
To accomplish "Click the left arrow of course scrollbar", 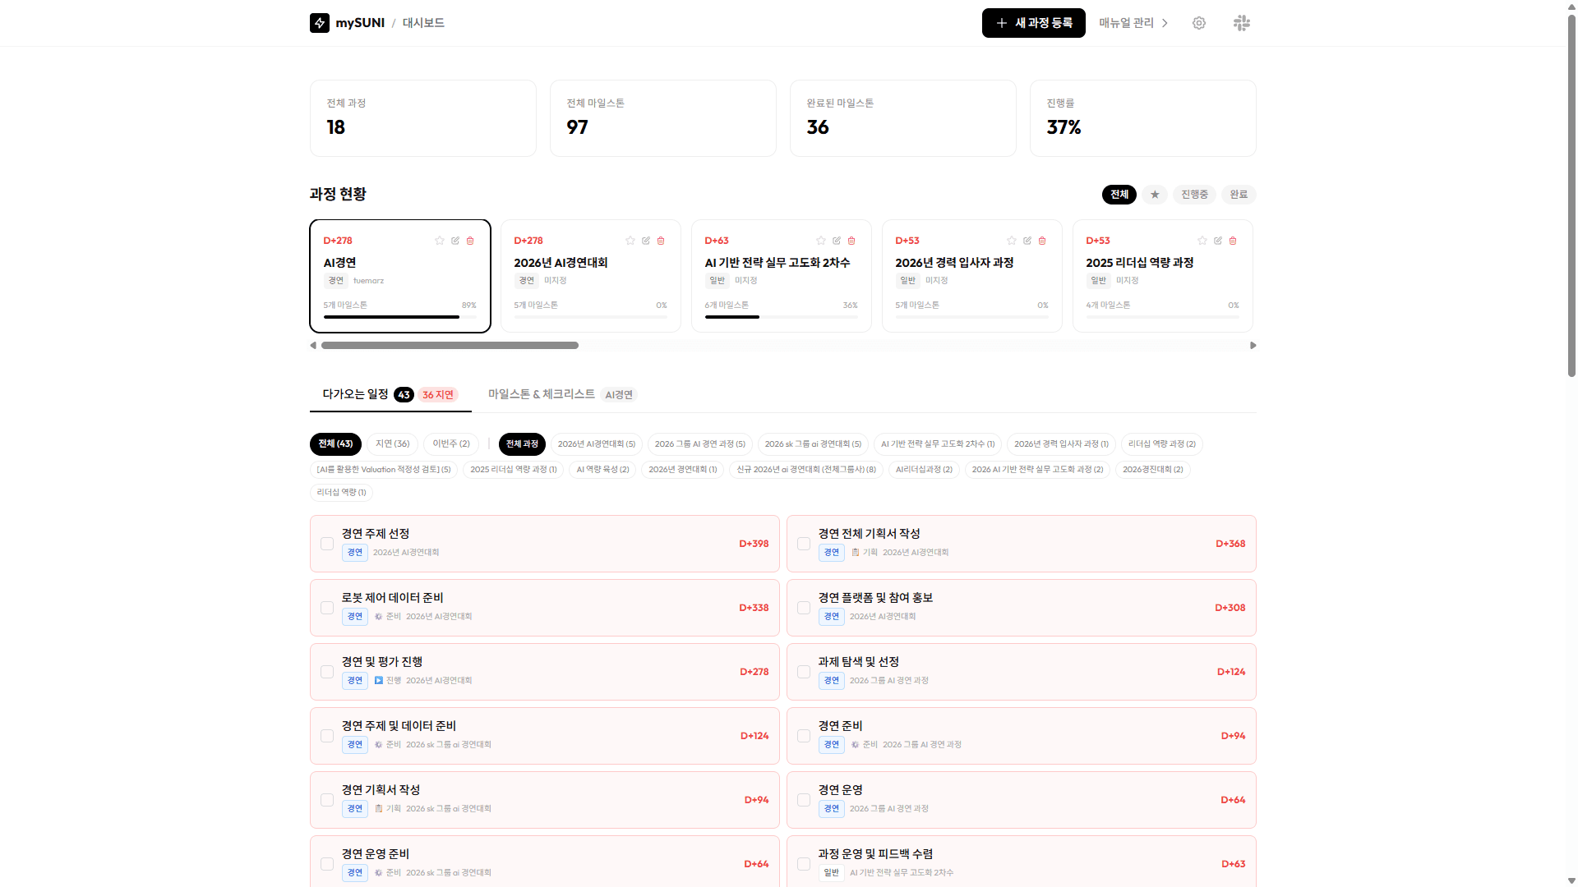I will click(x=313, y=346).
